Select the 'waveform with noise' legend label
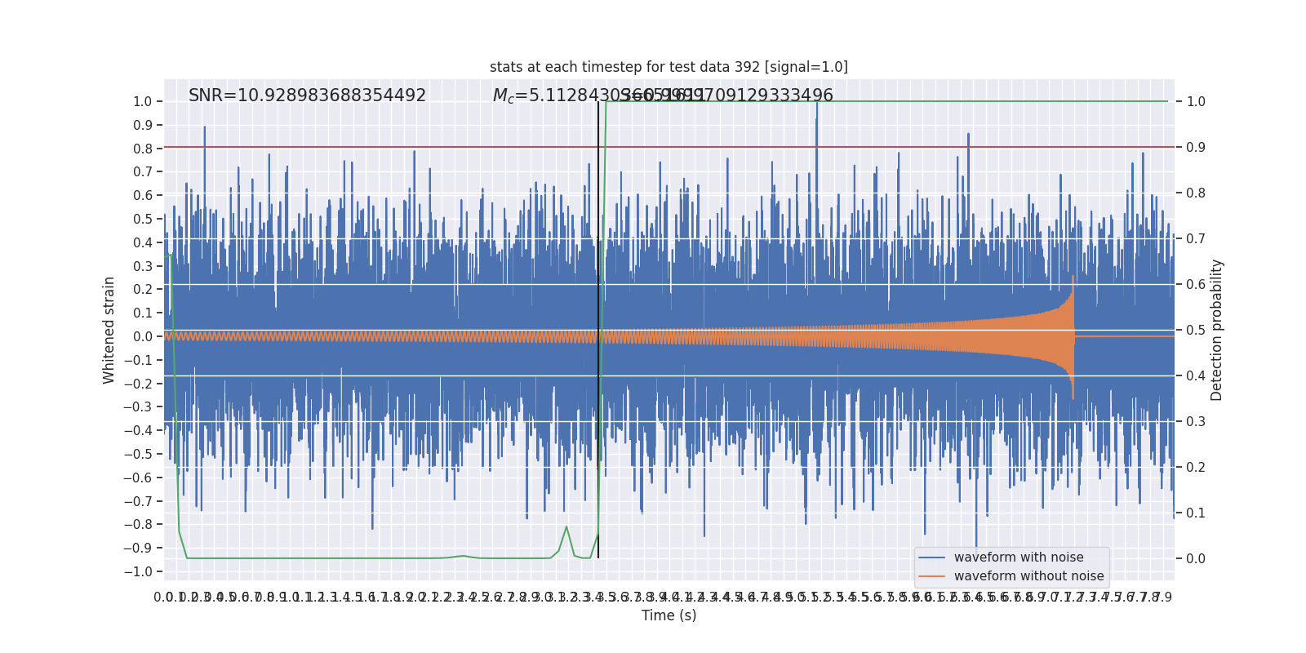Screen dimensions: 1306x653 (1019, 557)
